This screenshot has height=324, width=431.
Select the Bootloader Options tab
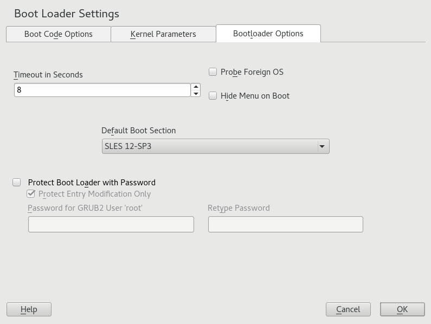[268, 34]
